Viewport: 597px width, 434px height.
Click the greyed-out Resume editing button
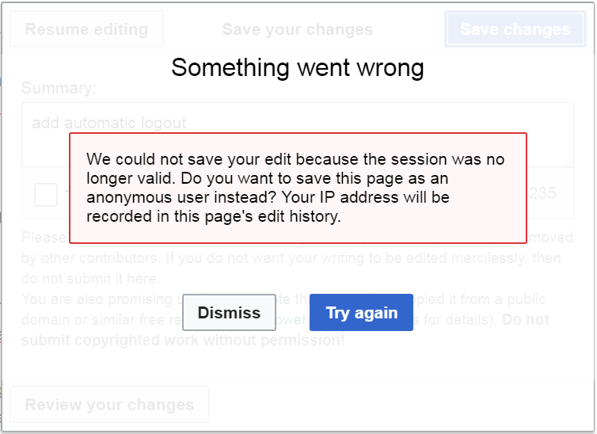86,29
